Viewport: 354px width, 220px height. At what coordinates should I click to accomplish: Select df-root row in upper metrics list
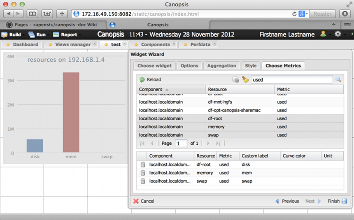point(240,118)
